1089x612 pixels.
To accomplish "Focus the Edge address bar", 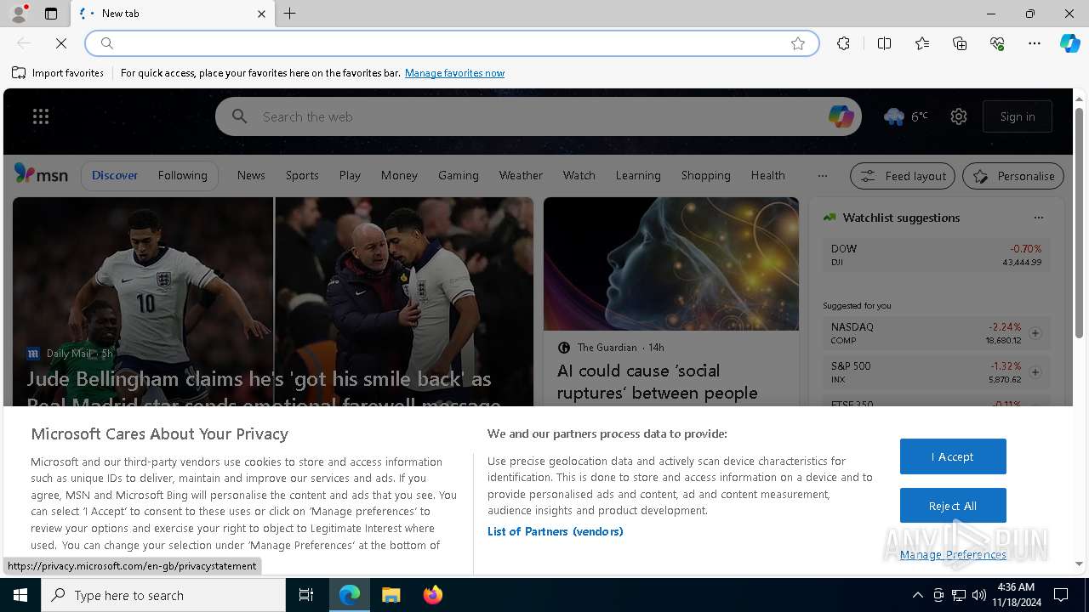I will (x=451, y=43).
